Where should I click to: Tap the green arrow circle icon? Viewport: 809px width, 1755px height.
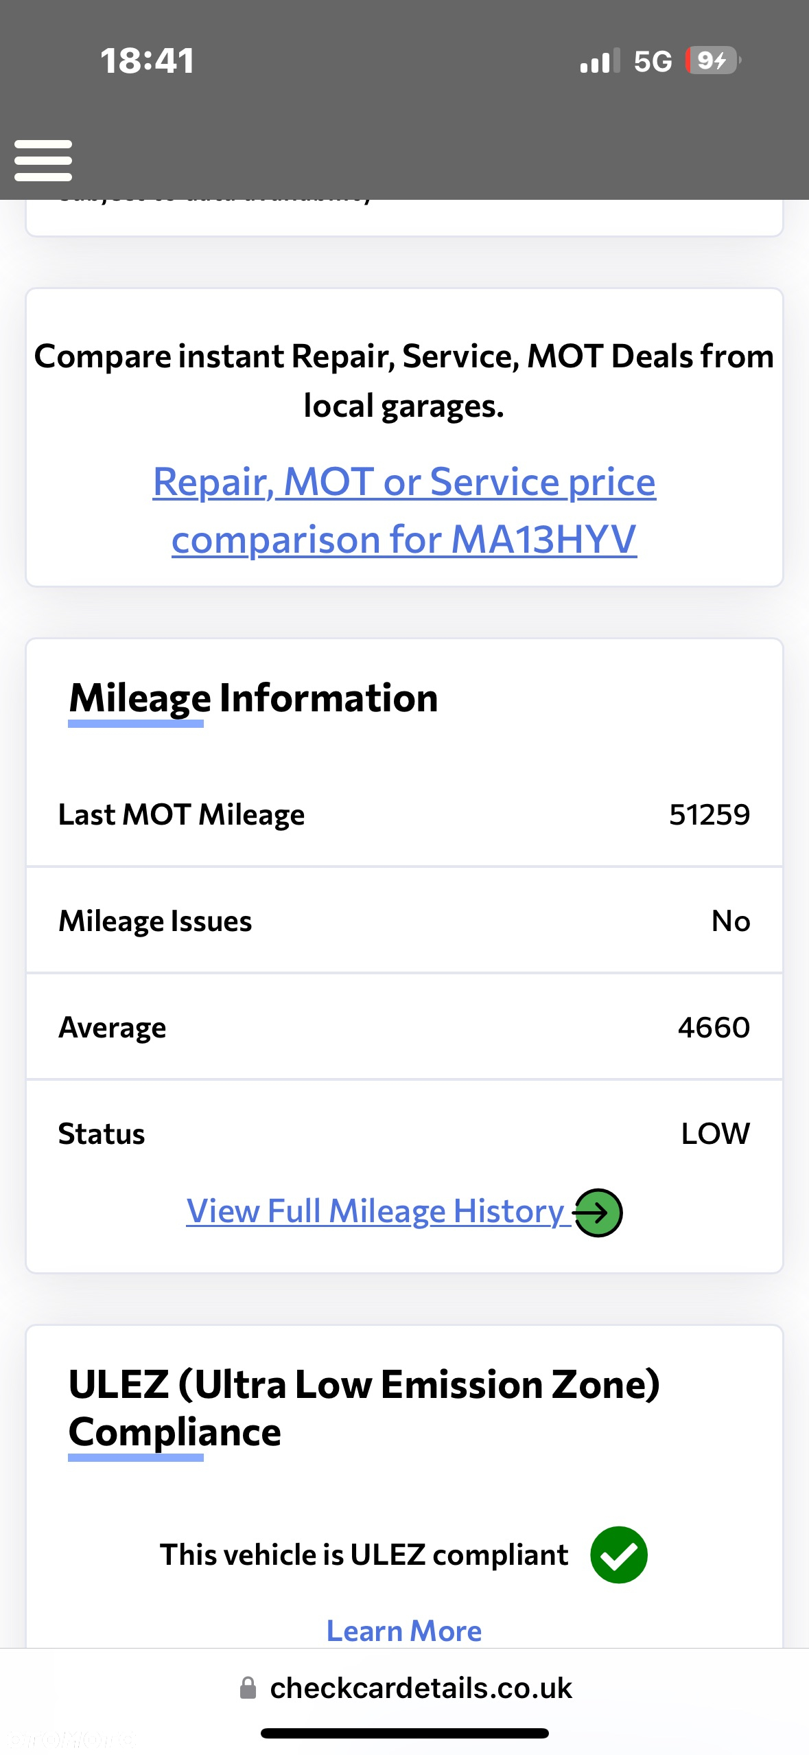coord(598,1213)
